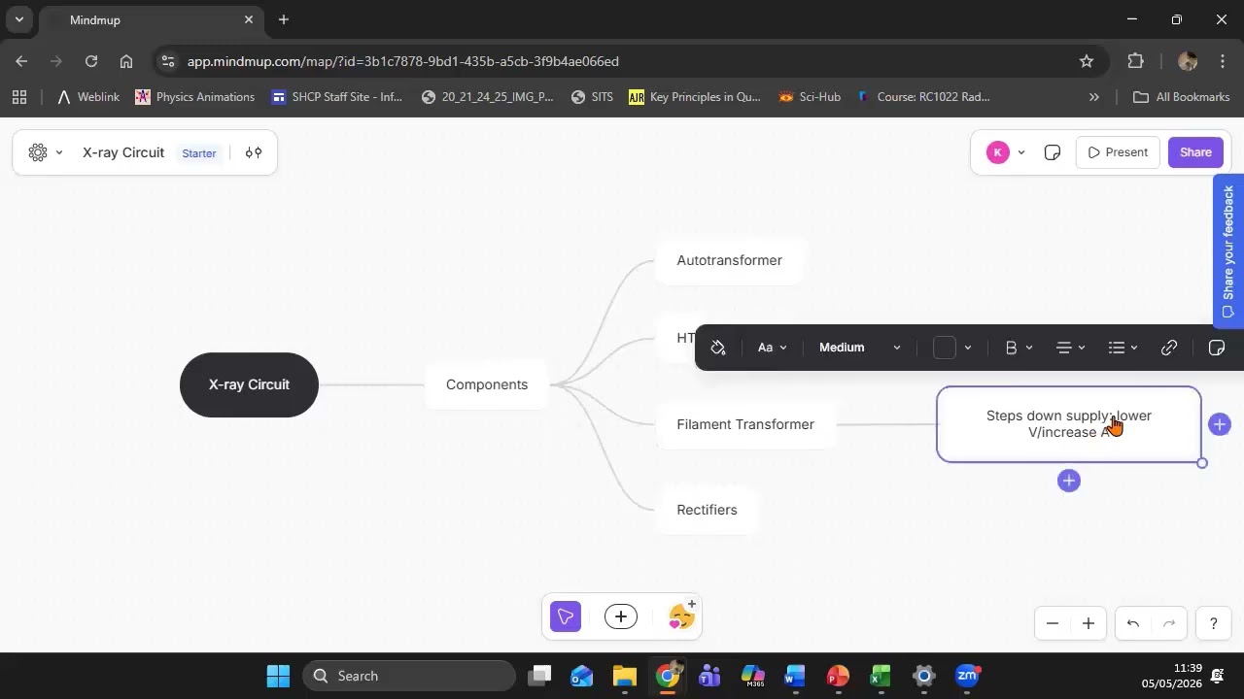The width and height of the screenshot is (1244, 699).
Task: Open the emoji sticker picker
Action: 682,616
